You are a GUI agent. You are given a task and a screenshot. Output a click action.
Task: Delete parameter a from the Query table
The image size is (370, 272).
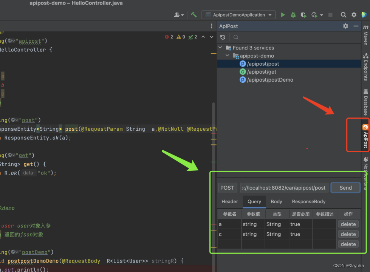click(348, 224)
